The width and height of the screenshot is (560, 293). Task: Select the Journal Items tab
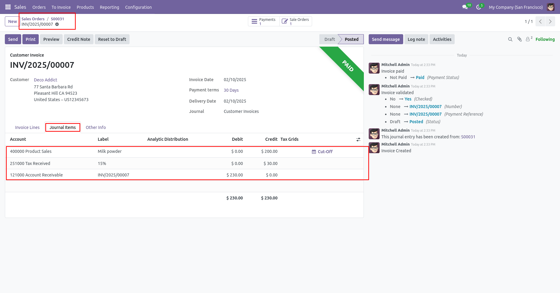tap(63, 127)
